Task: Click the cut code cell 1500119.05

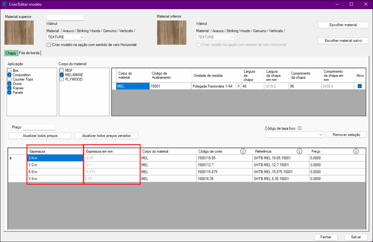Action: click(x=224, y=158)
